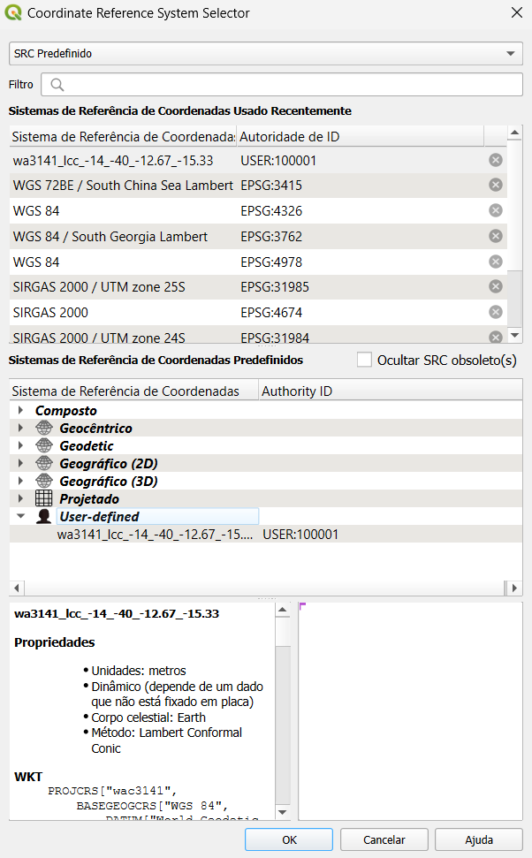Sort recent list by Autoridade de ID header
Viewport: 532px width, 858px height.
(361, 136)
